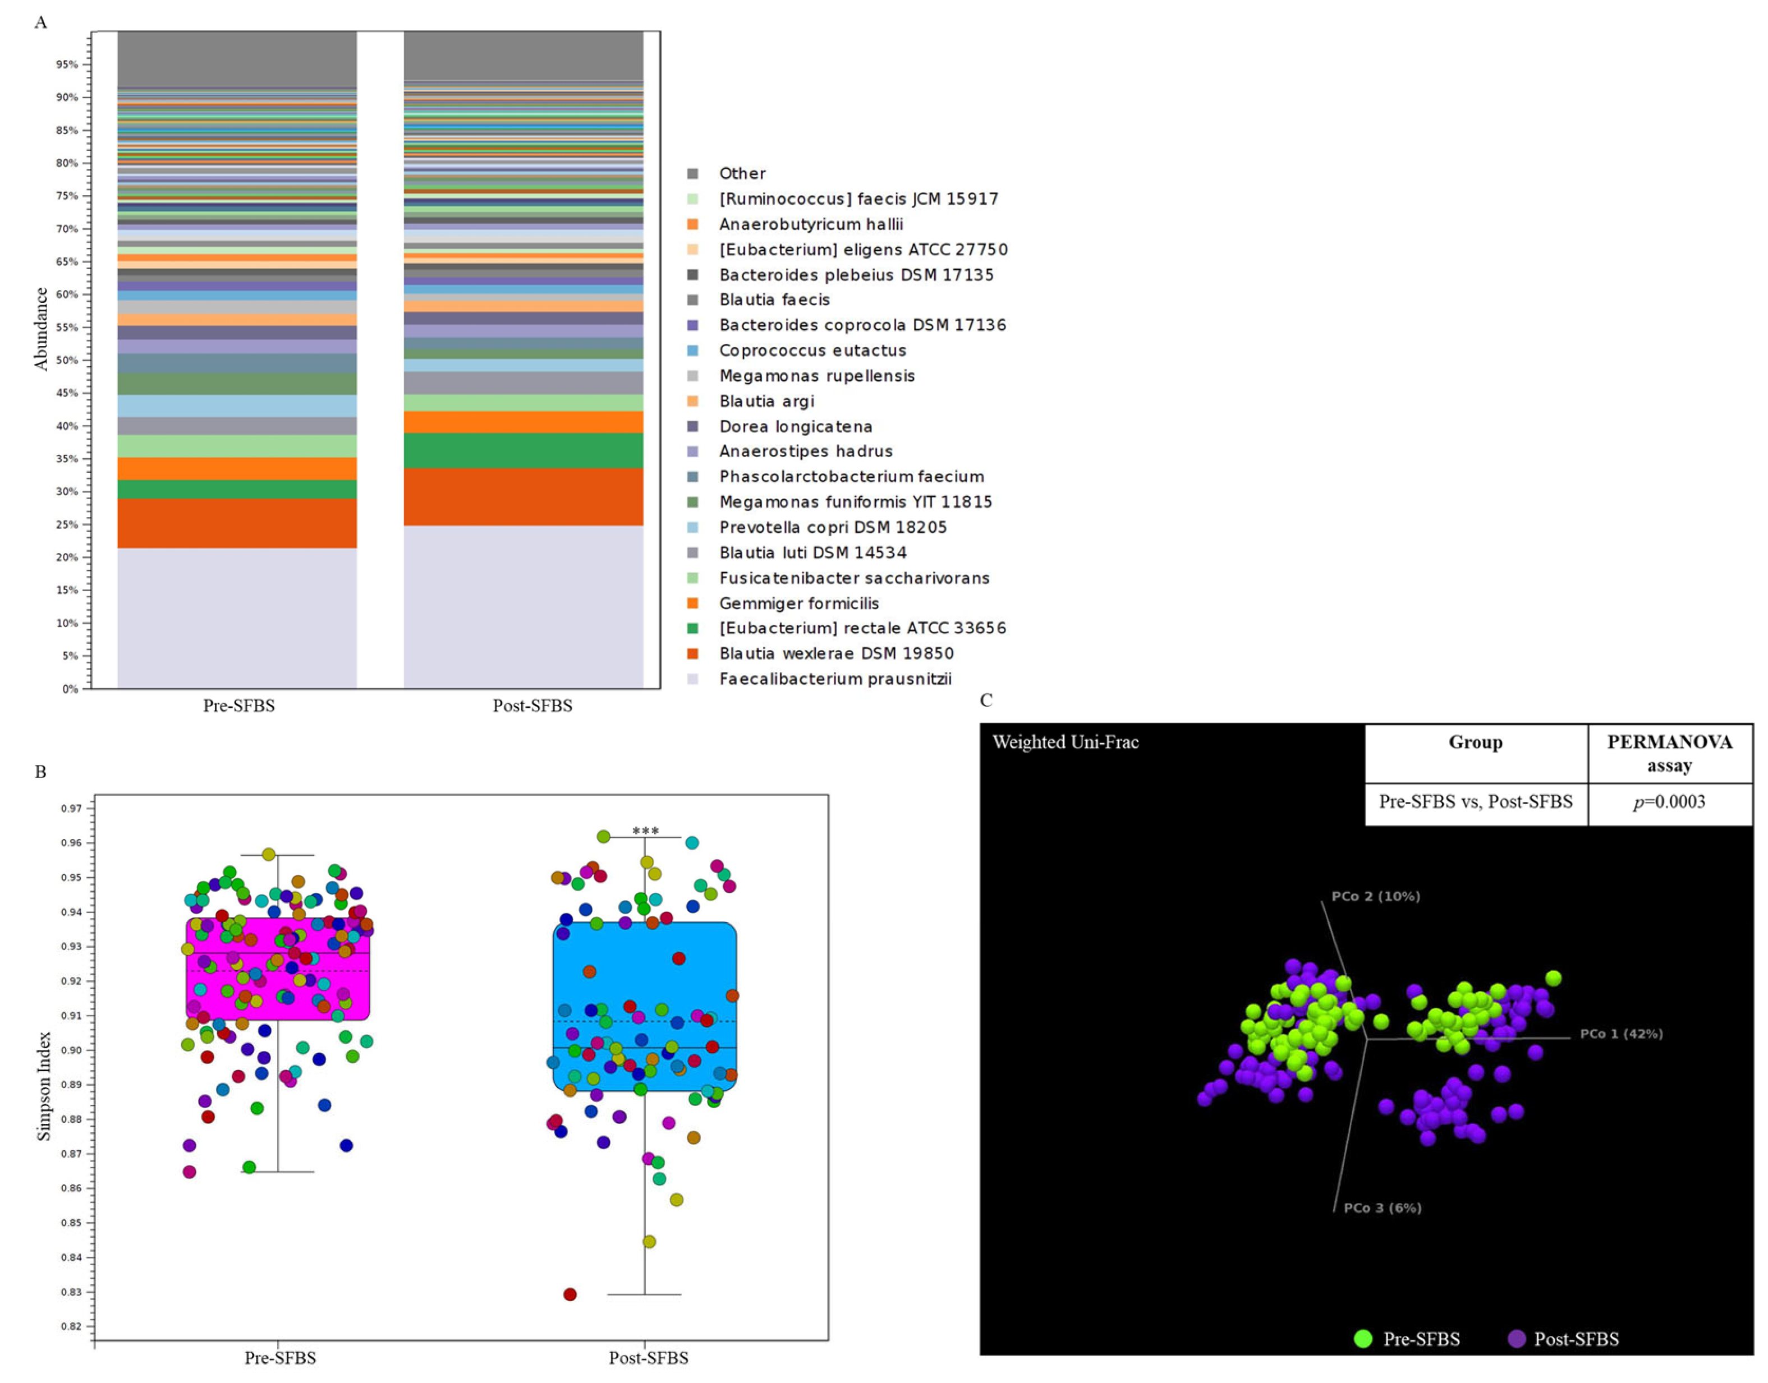Click the Blautia wexlerae DSM 19850 legend entry

pyautogui.click(x=836, y=653)
